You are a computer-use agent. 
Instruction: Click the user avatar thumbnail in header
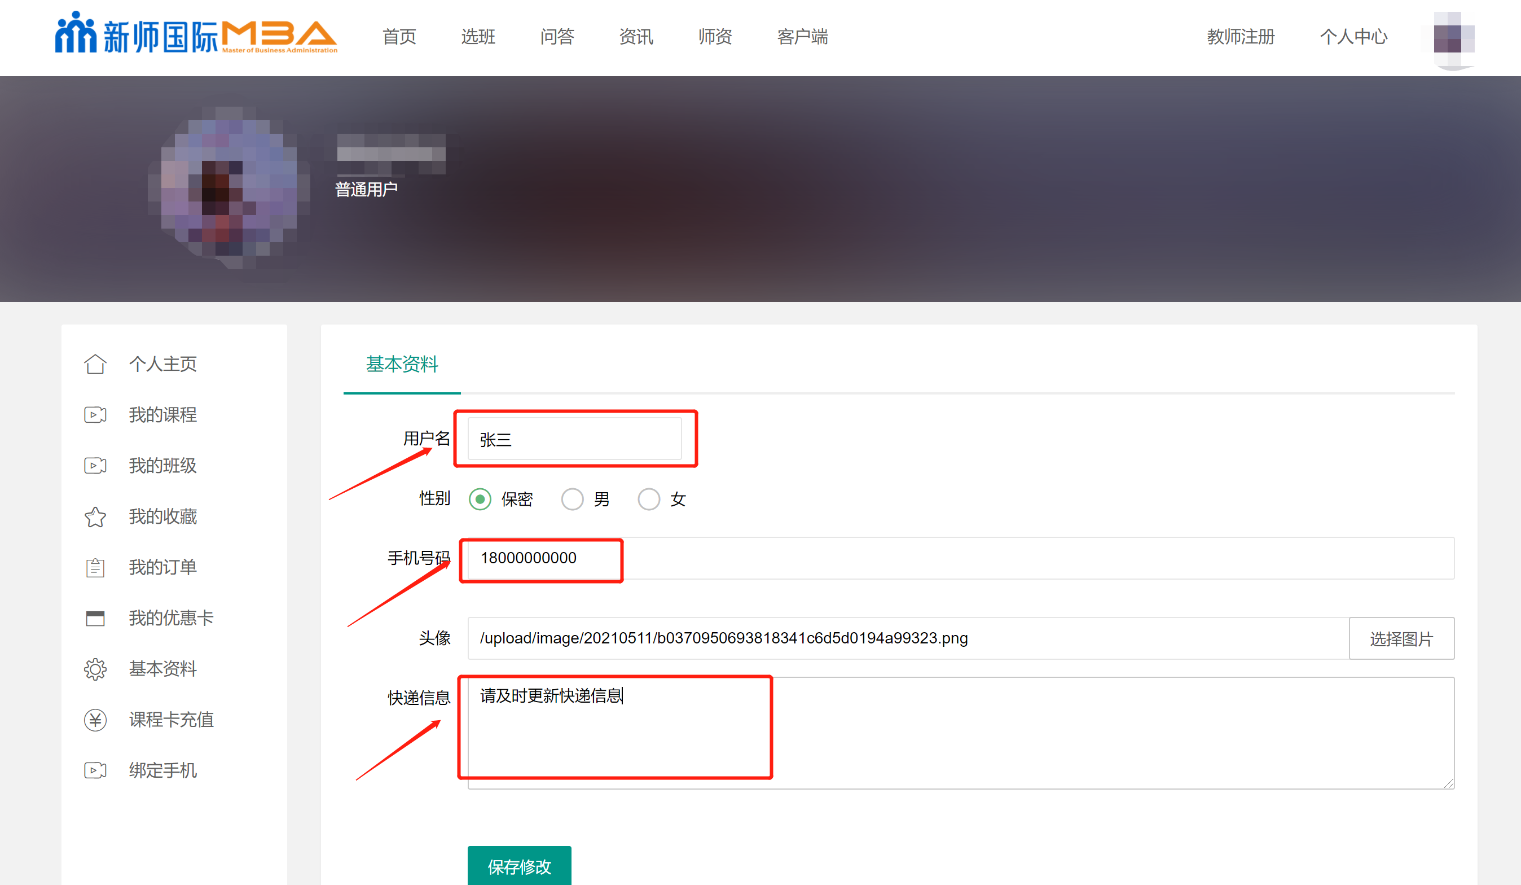(1453, 38)
